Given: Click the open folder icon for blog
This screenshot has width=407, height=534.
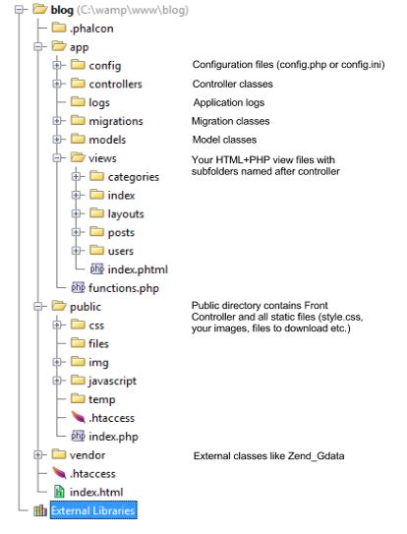Looking at the screenshot, I should (40, 9).
